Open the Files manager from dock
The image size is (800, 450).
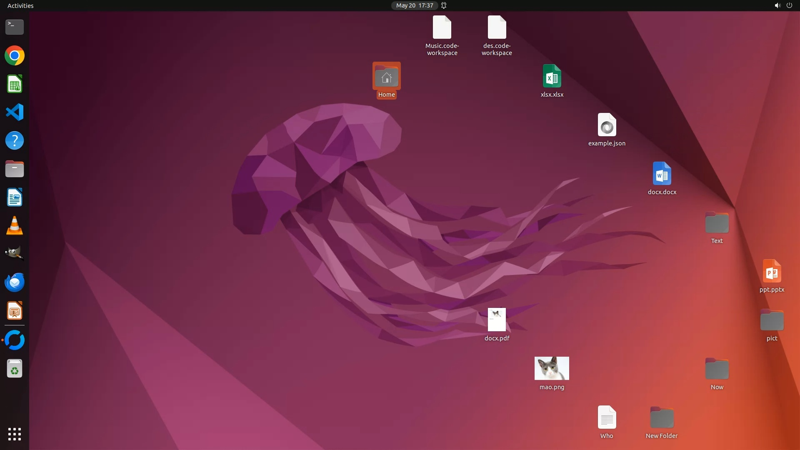point(15,169)
